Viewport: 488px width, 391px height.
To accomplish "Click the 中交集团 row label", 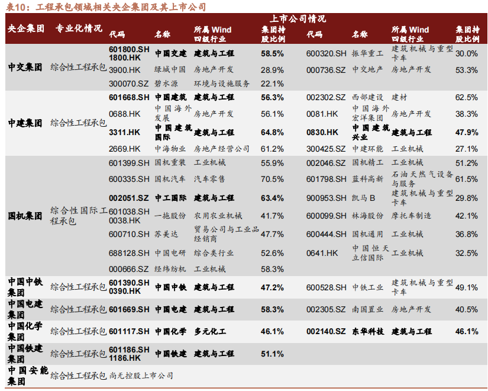I will click(x=25, y=67).
